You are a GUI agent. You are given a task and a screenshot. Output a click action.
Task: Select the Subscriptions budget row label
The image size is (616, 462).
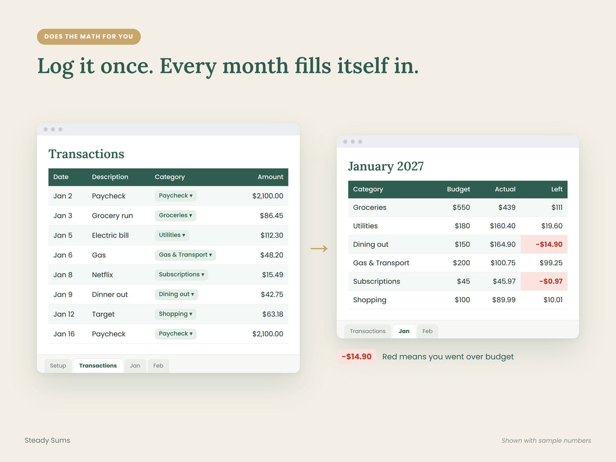point(376,281)
